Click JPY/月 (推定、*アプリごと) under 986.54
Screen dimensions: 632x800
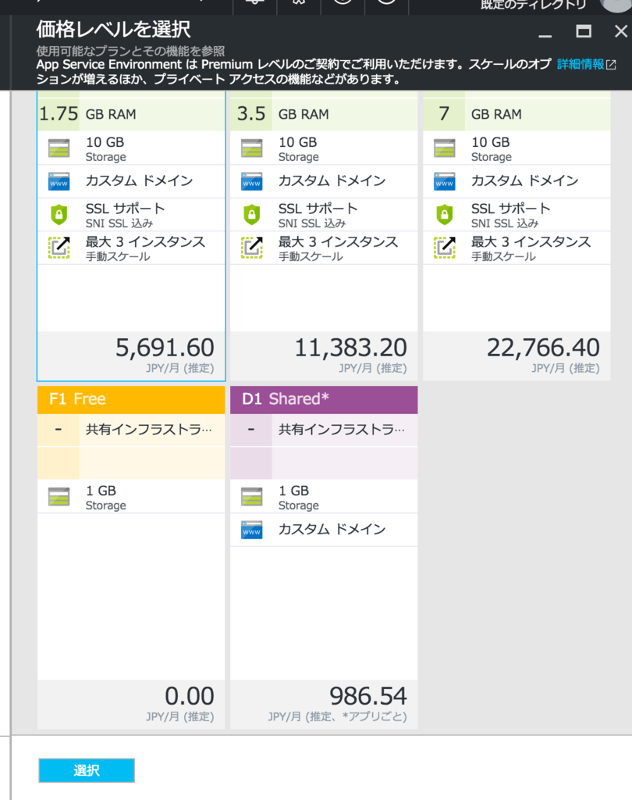click(x=337, y=716)
